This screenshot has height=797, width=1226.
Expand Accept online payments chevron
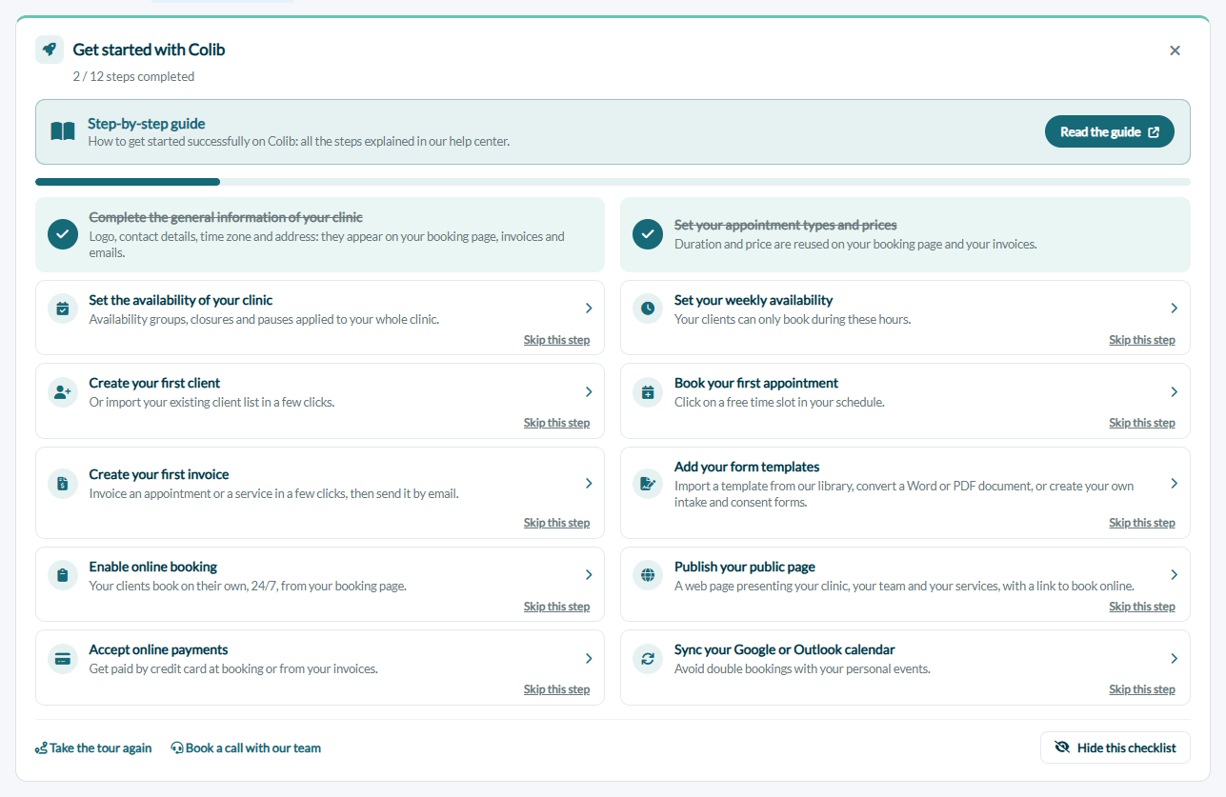(589, 658)
